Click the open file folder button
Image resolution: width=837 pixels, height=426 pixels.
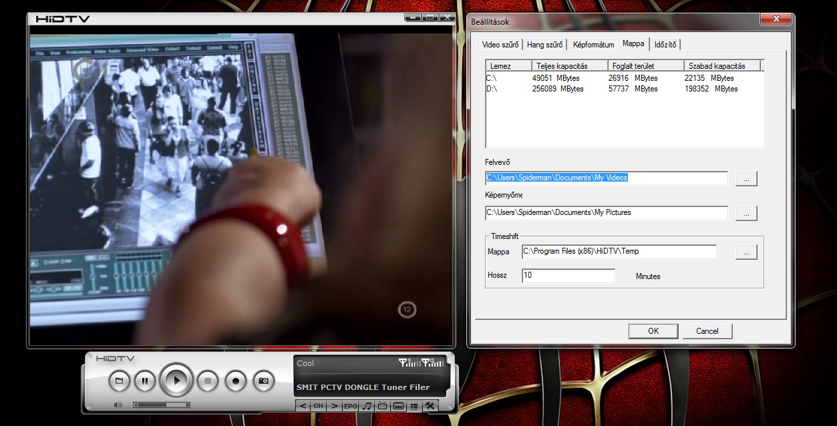119,381
